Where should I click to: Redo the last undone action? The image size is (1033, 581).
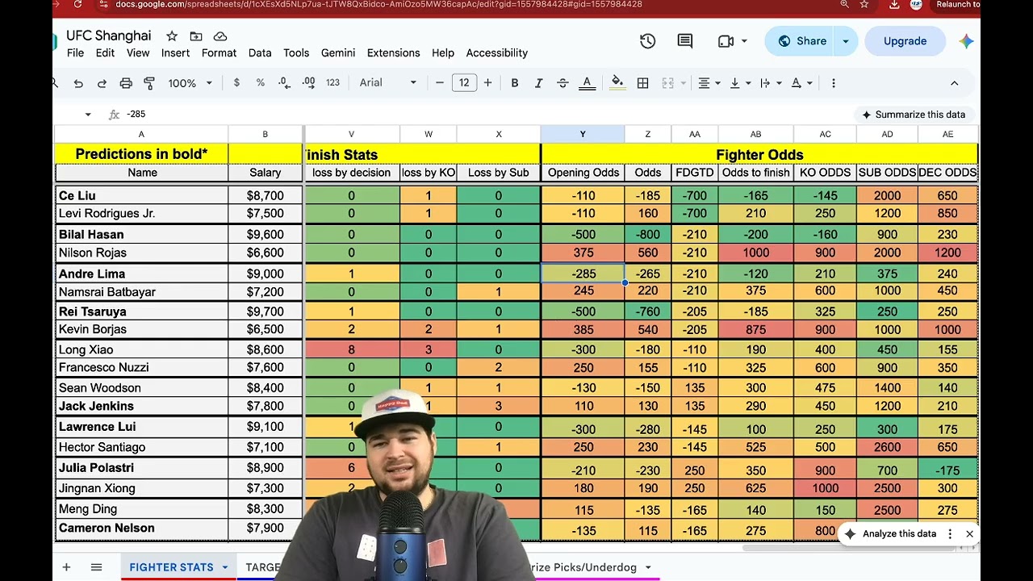[102, 83]
